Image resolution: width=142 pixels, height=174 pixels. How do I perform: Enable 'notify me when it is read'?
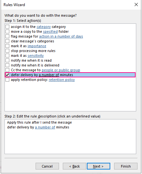pos(7,60)
